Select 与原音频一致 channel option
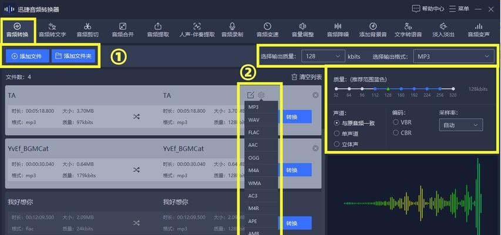Viewport: 501px width, 235px height. pos(354,123)
